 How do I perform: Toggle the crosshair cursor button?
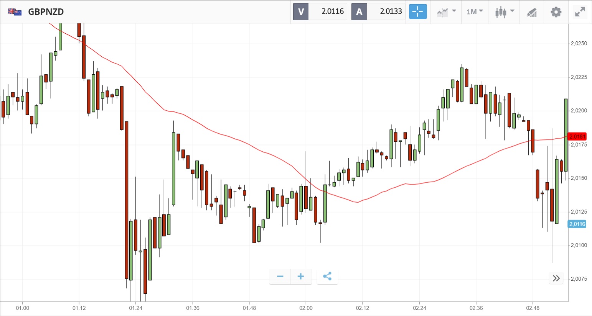[x=417, y=11]
